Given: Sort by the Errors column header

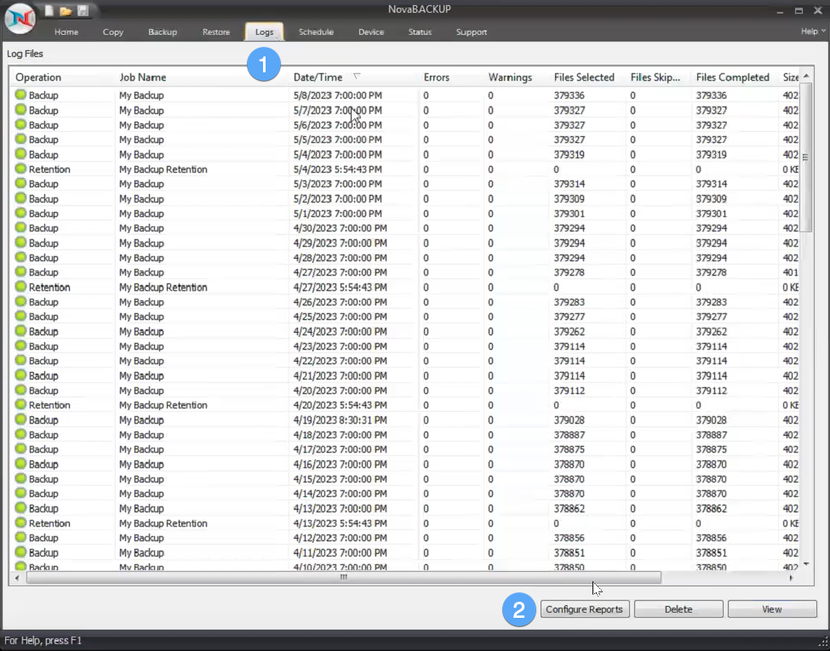Looking at the screenshot, I should (x=436, y=77).
